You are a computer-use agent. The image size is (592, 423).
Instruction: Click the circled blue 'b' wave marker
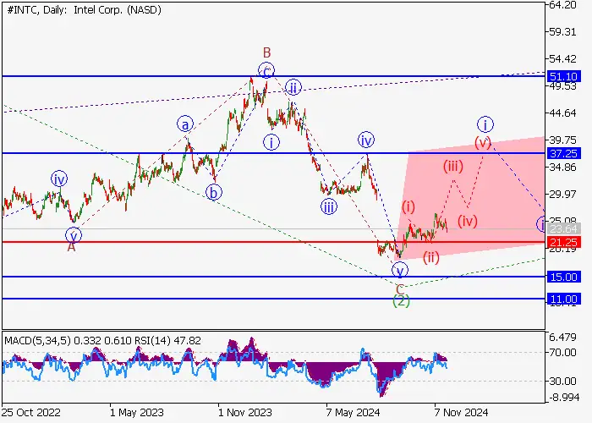(214, 193)
